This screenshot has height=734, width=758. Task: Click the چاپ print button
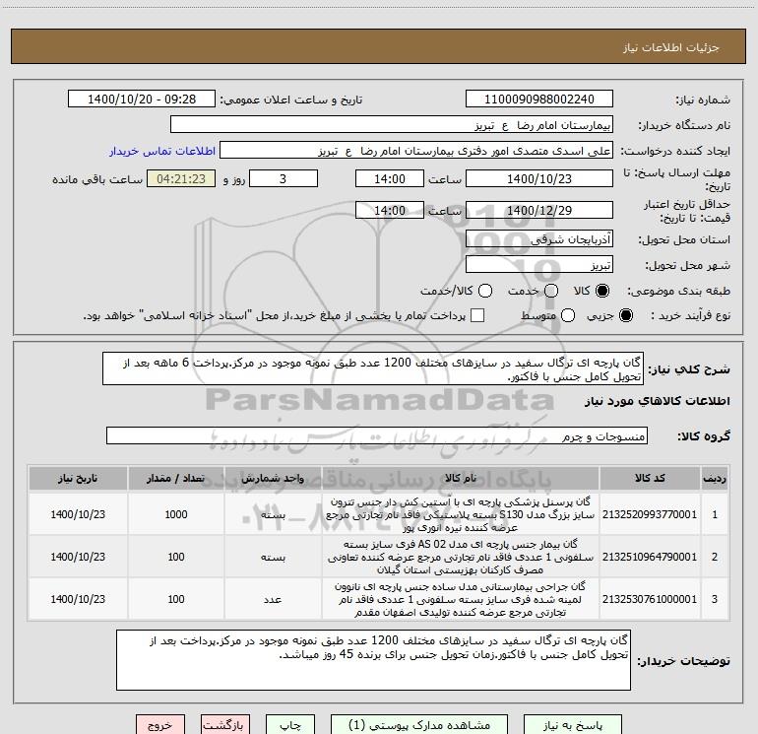[290, 725]
